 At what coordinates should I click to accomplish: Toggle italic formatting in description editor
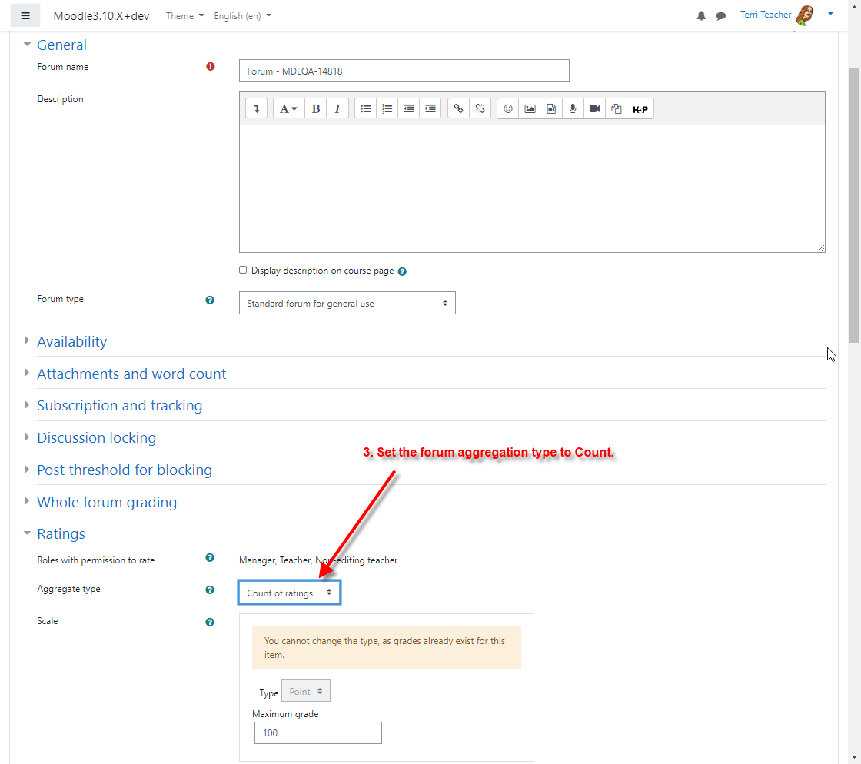[x=337, y=108]
